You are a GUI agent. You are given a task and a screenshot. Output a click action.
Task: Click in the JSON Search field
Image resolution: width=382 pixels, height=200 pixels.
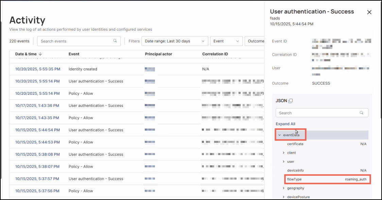(318, 113)
